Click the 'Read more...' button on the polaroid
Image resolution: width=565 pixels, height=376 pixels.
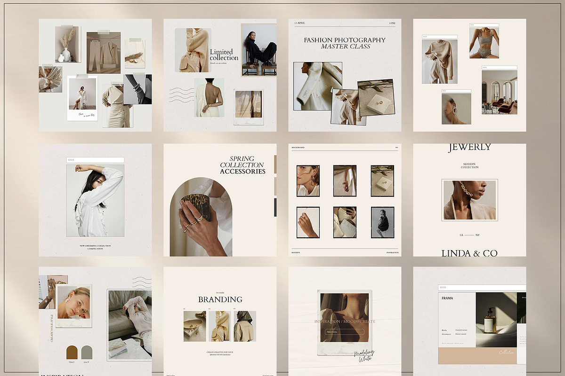344,332
